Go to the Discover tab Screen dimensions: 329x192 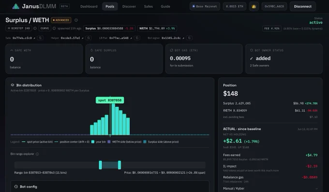point(129,6)
